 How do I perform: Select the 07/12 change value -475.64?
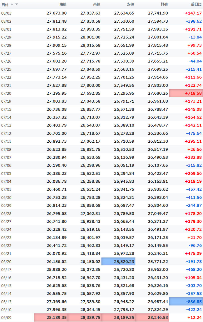point(194,134)
